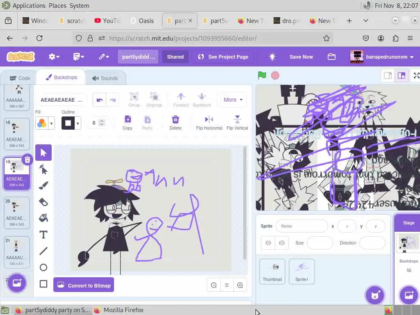Enter full screen stage mode

[x=416, y=75]
